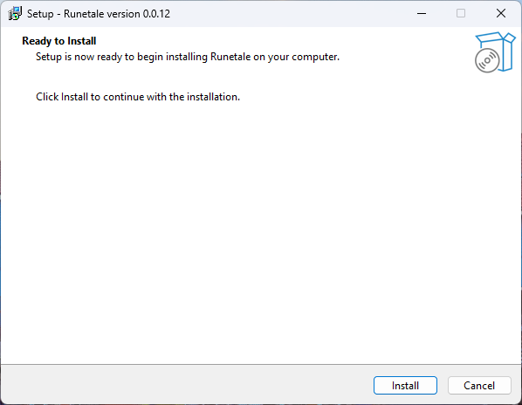Click the Install button
522x405 pixels.
coord(405,386)
